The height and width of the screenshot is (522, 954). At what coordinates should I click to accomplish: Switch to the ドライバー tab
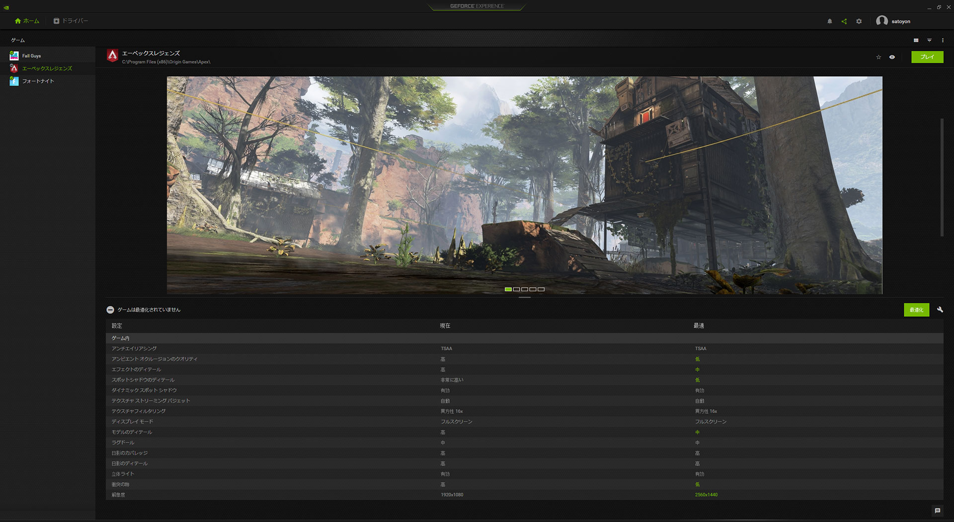pyautogui.click(x=71, y=21)
